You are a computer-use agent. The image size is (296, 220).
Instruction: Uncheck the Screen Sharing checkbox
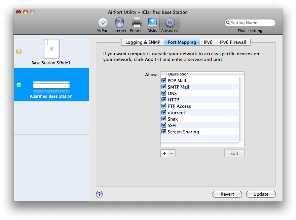point(164,132)
